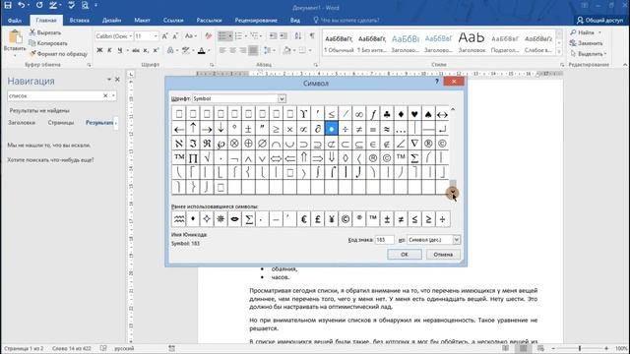Open the Navigation pane options arrow
Image resolution: width=630 pixels, height=354 pixels.
click(108, 80)
